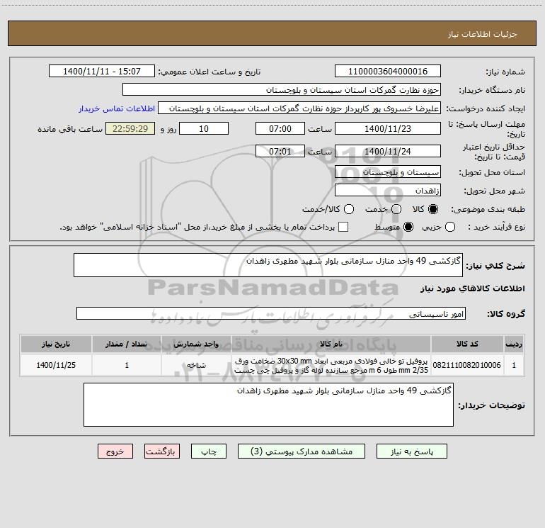Click the شاخه unit cell
545x528 pixels.
[x=196, y=365]
